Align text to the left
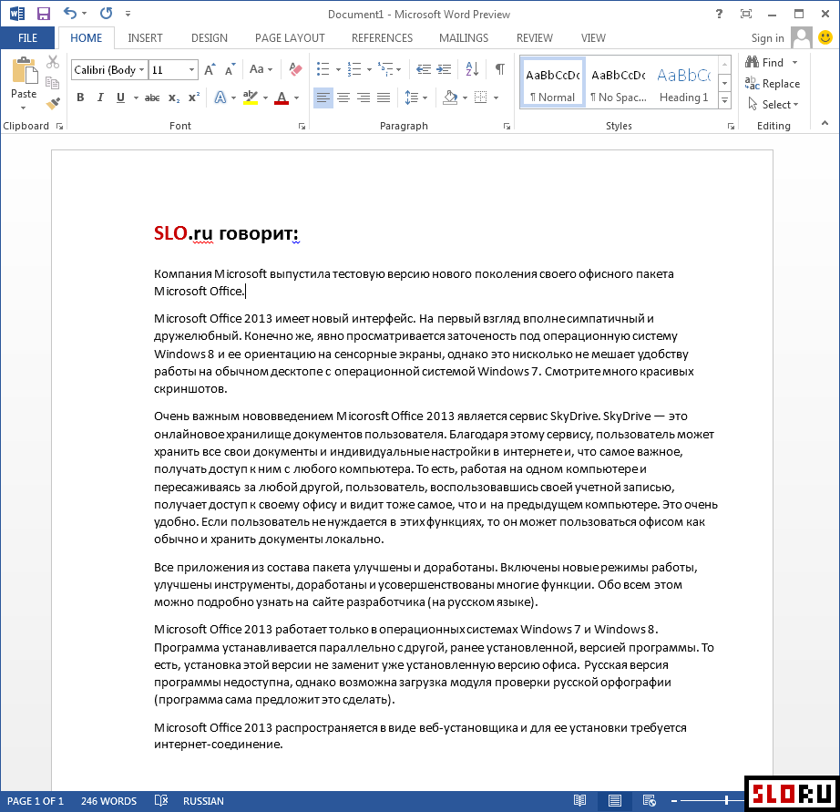Screen dimensions: 840x812 click(323, 98)
